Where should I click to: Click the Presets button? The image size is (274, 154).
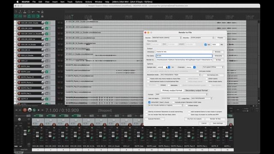[220, 38]
